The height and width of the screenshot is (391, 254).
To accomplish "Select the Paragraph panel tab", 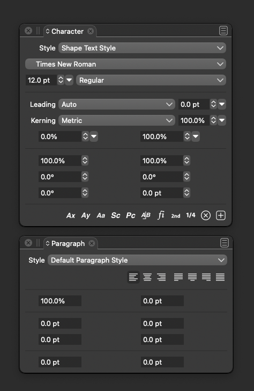I will [68, 243].
